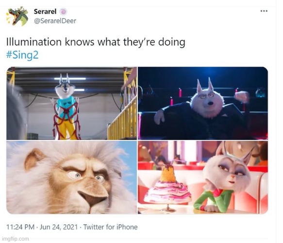Click the wolf's teal shirt in photo
The height and width of the screenshot is (243, 283).
(x=66, y=106)
